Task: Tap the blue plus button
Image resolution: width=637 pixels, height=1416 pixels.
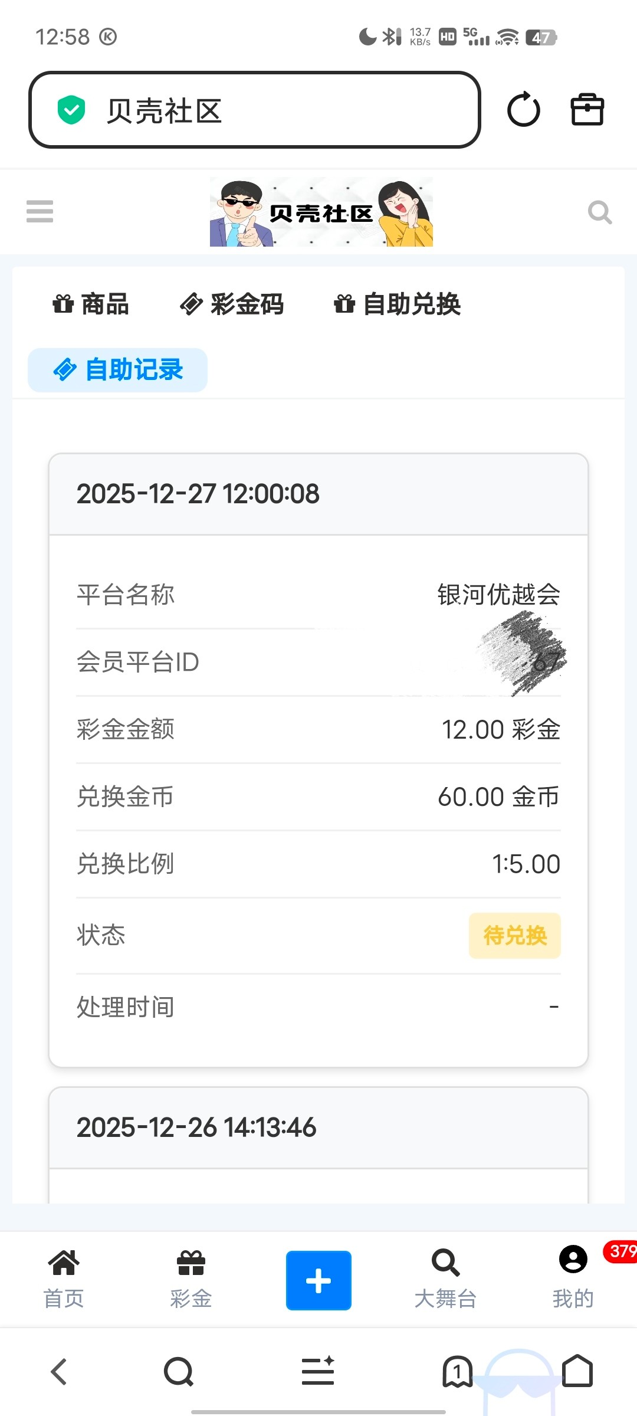Action: pos(318,1280)
